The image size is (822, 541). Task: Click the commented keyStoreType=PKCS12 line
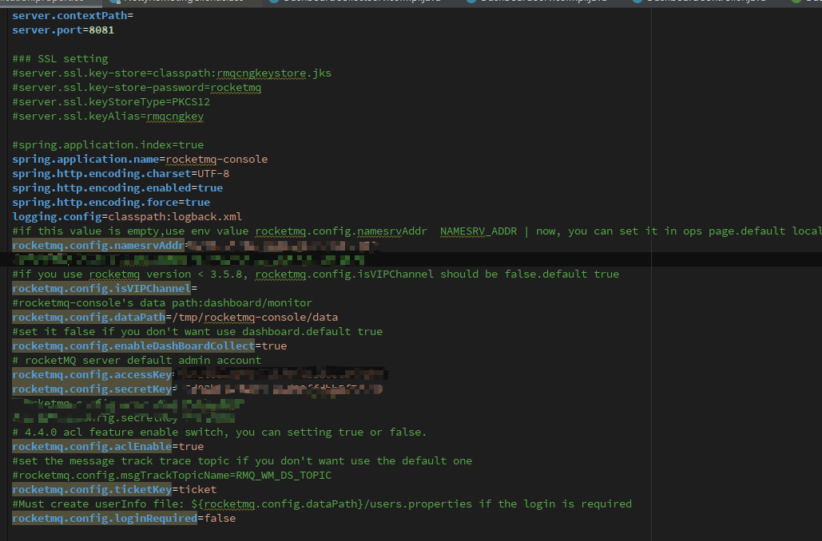(x=111, y=101)
